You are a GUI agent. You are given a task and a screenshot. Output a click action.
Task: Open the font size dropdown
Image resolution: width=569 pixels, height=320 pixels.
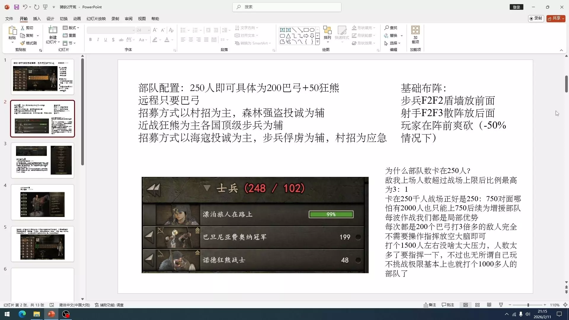pos(148,30)
